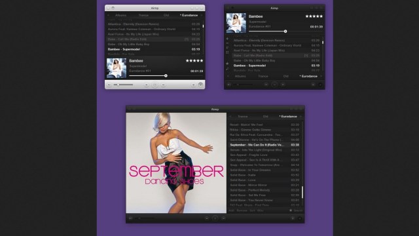Open Albums tab in small dark Aimp window
This screenshot has height=236, width=419.
[x=240, y=76]
